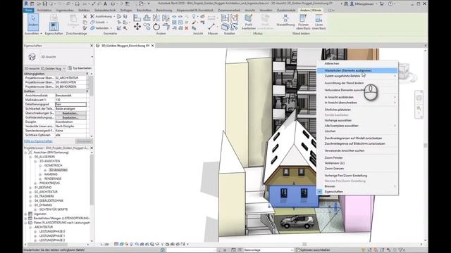Screen dimensions: 451x253
Task: Click the Text 'A' icon in quick access toolbar
Action: [x=105, y=4]
